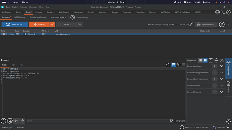232x130 pixels.
Task: Edit the target host with pencil icon
Action: click(x=191, y=24)
